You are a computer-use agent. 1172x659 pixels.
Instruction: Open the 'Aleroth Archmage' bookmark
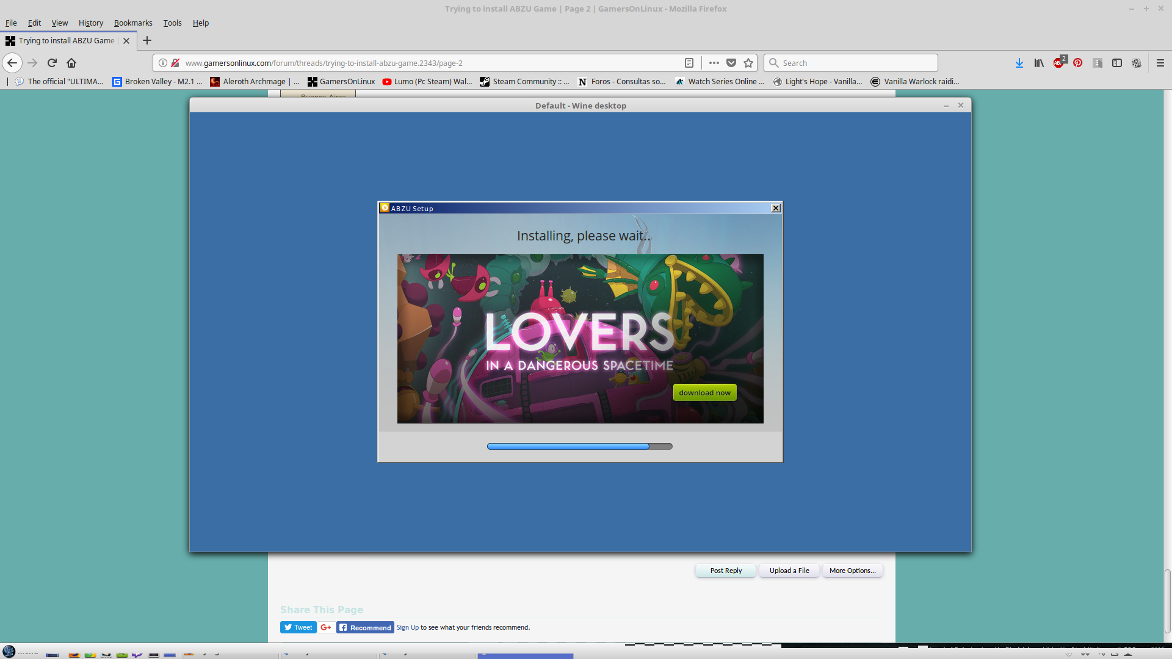[255, 81]
